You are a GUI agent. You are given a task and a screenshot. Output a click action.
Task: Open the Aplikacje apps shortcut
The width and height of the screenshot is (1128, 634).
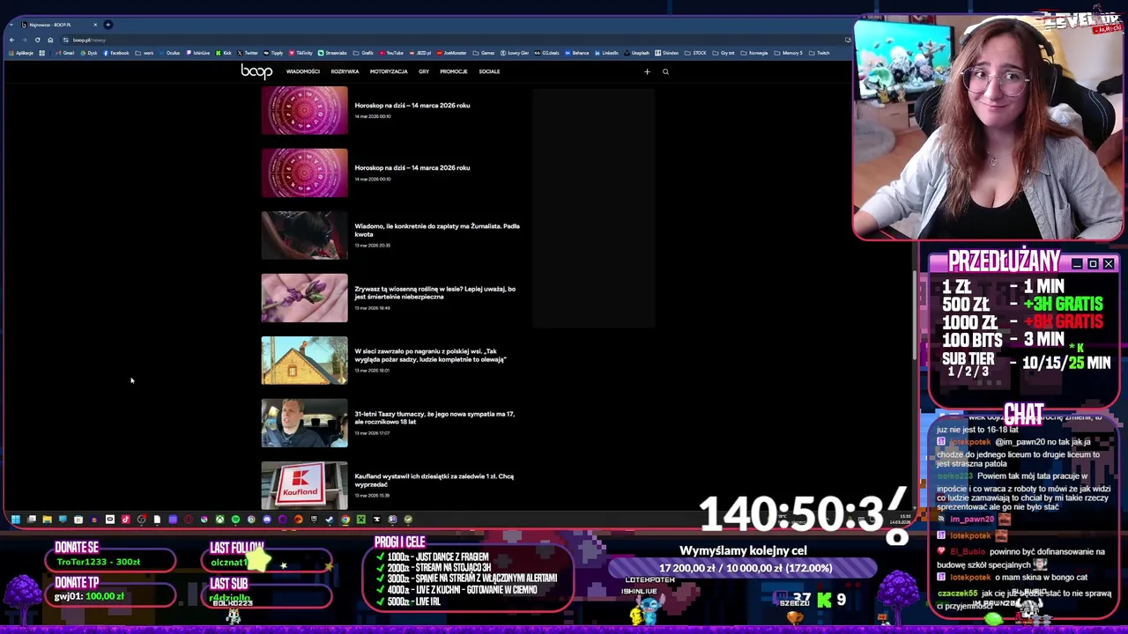point(20,53)
